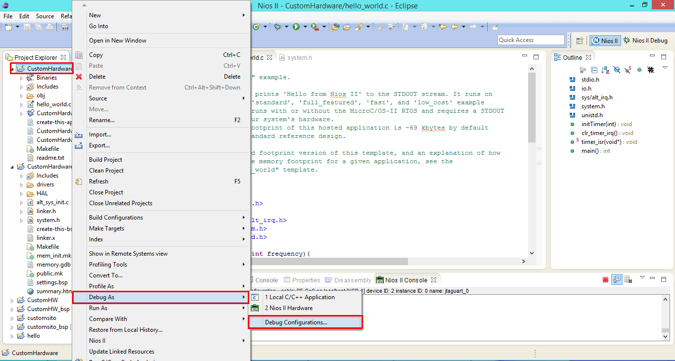Click the Open Type folder icon in the toolbar
Viewport: 675px width, 361px height.
tap(335, 27)
